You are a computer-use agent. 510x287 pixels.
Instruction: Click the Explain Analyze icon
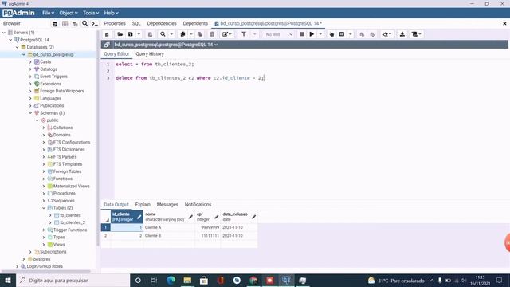342,34
